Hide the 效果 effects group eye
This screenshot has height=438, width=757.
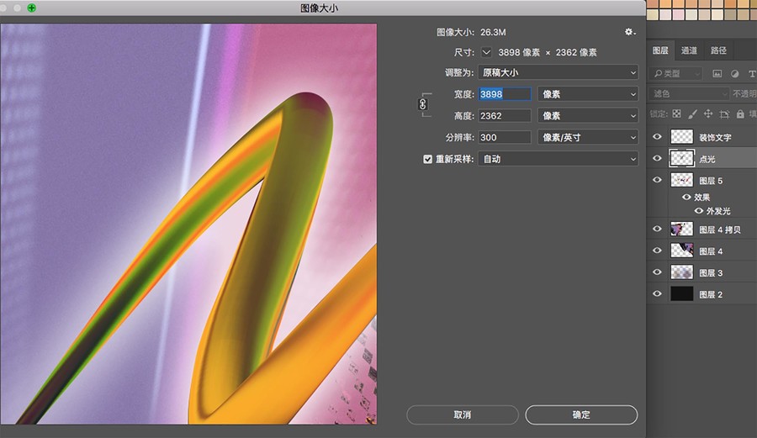click(686, 197)
